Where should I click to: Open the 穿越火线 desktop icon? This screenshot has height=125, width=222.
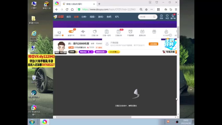(x=47, y=5)
